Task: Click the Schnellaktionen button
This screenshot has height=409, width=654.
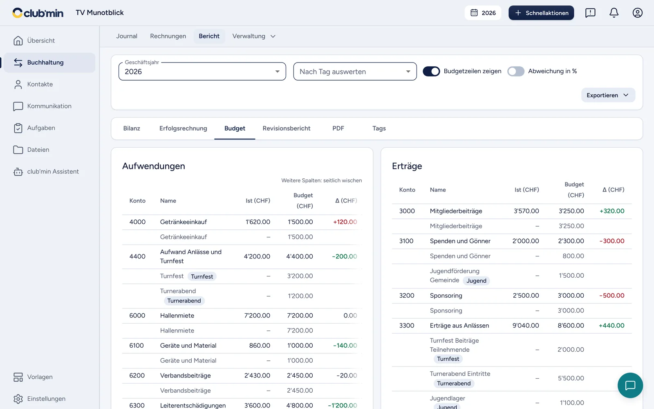Action: (541, 13)
